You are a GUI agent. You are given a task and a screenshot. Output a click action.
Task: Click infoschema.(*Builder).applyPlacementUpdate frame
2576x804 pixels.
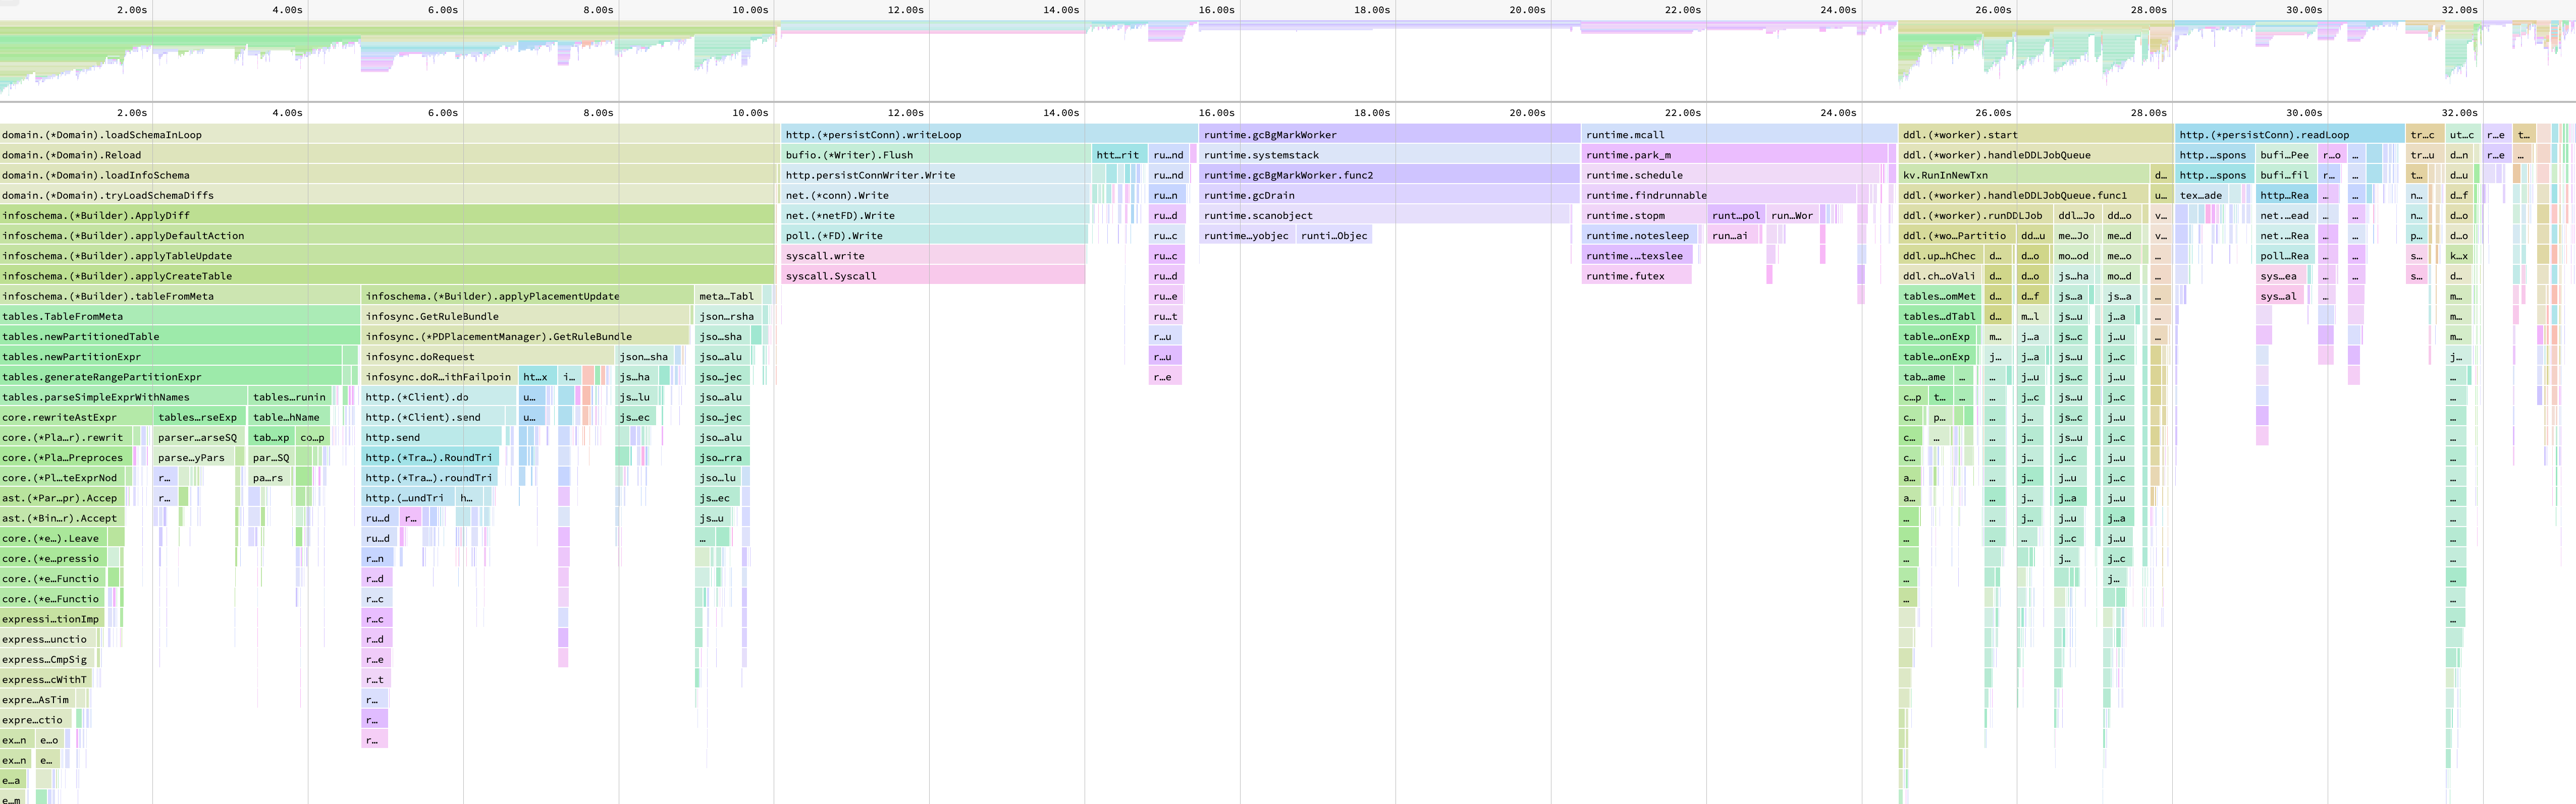tap(528, 296)
